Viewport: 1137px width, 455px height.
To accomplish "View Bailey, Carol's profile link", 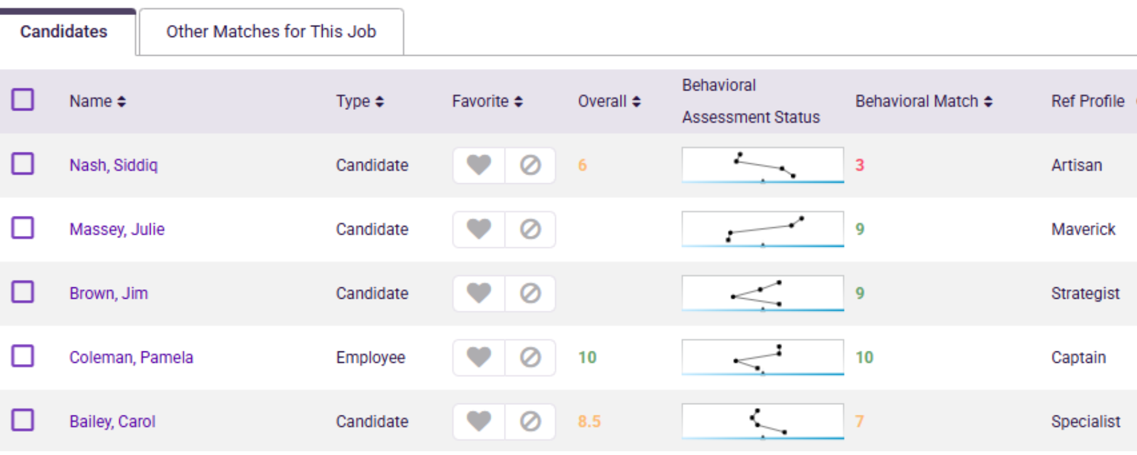I will [112, 421].
